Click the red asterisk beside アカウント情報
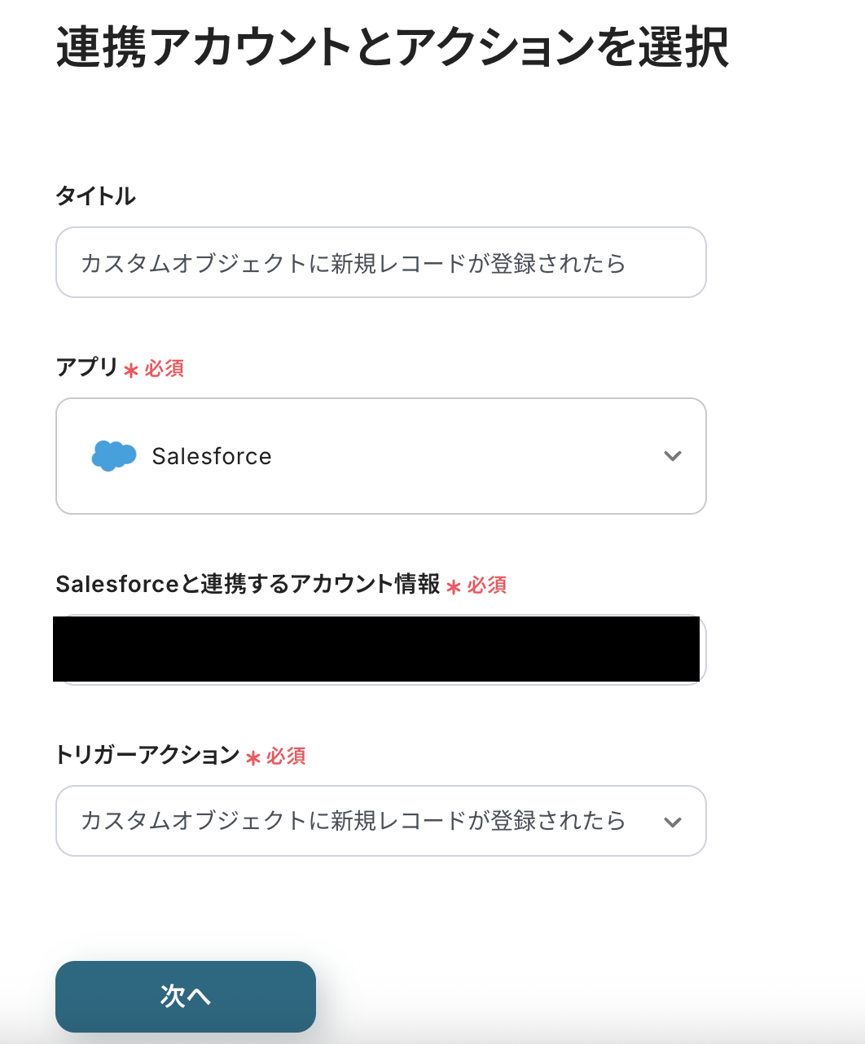Screen dimensions: 865x1044 click(454, 587)
